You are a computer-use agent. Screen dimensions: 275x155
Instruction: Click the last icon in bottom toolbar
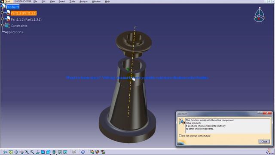point(103,152)
